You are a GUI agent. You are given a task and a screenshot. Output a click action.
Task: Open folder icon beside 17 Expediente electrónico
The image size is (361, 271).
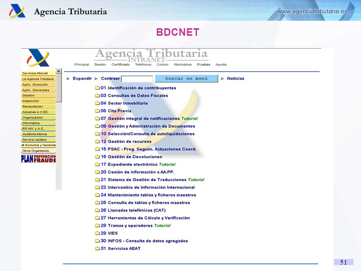click(x=97, y=164)
